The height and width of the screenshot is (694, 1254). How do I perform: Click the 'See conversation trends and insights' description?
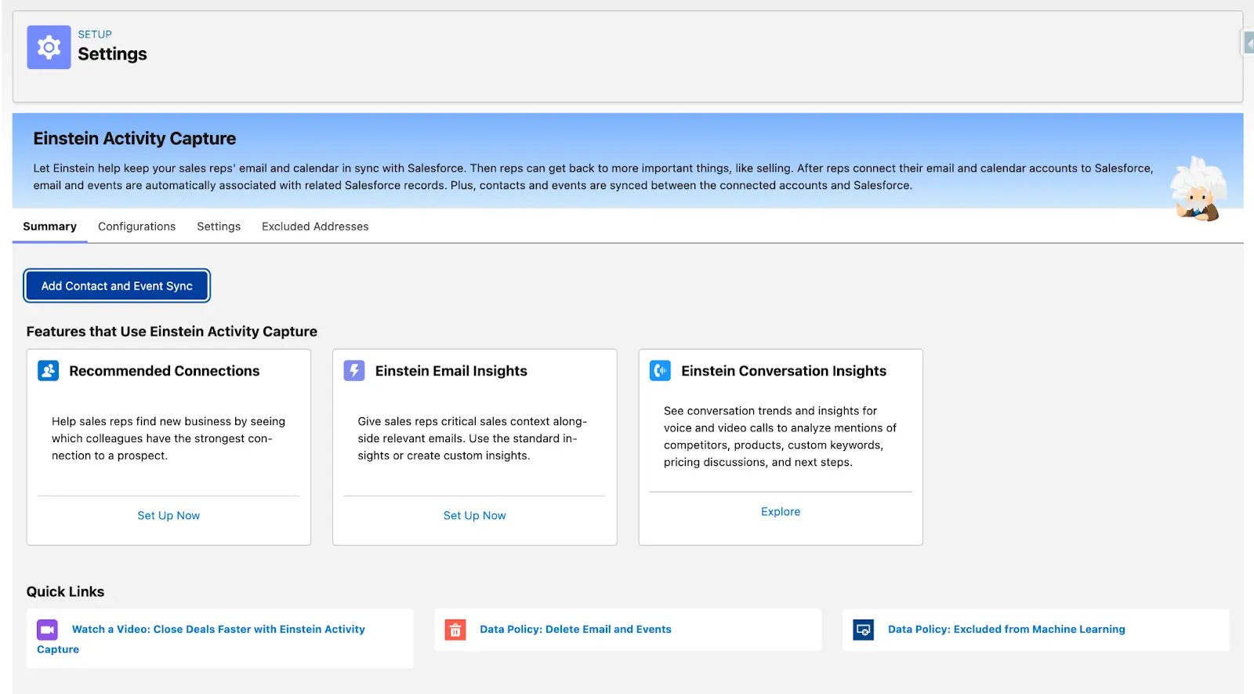[x=780, y=437]
